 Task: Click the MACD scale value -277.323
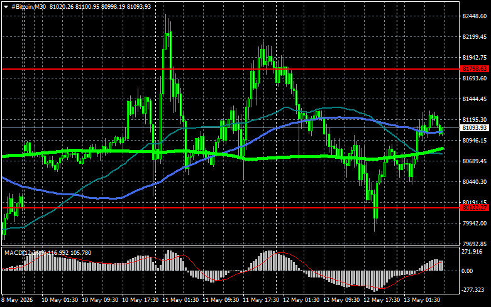click(x=473, y=290)
